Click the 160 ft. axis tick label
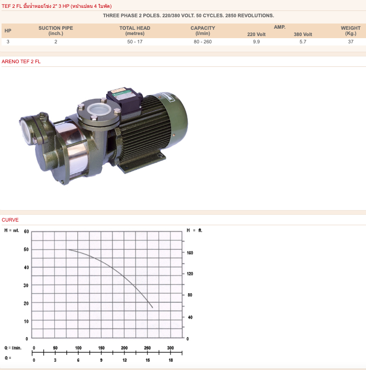This screenshot has height=370, width=366. pyautogui.click(x=190, y=253)
